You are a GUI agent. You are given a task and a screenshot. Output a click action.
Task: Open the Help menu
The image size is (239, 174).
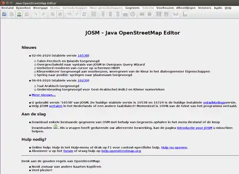coord(228,8)
